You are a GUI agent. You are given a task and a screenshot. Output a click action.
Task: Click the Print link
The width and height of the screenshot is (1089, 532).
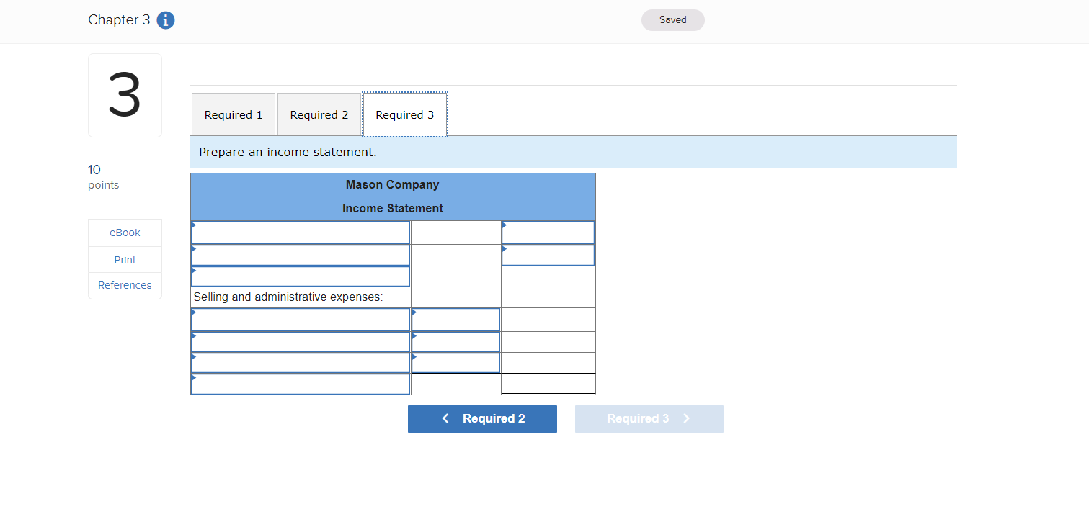tap(124, 259)
